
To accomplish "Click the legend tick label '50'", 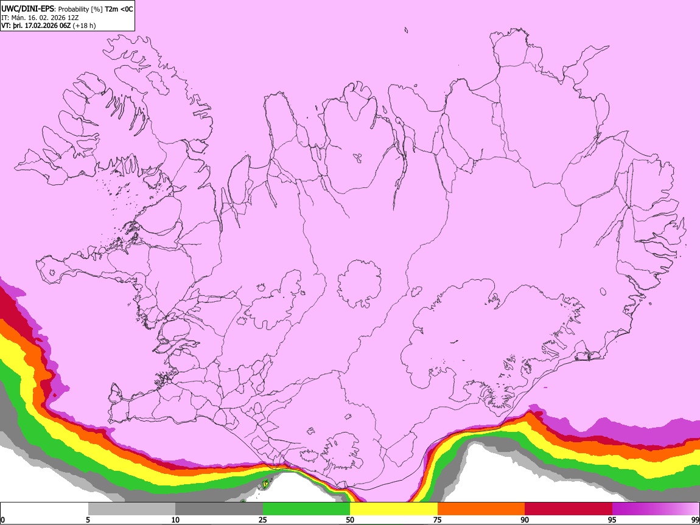I will click(x=350, y=520).
